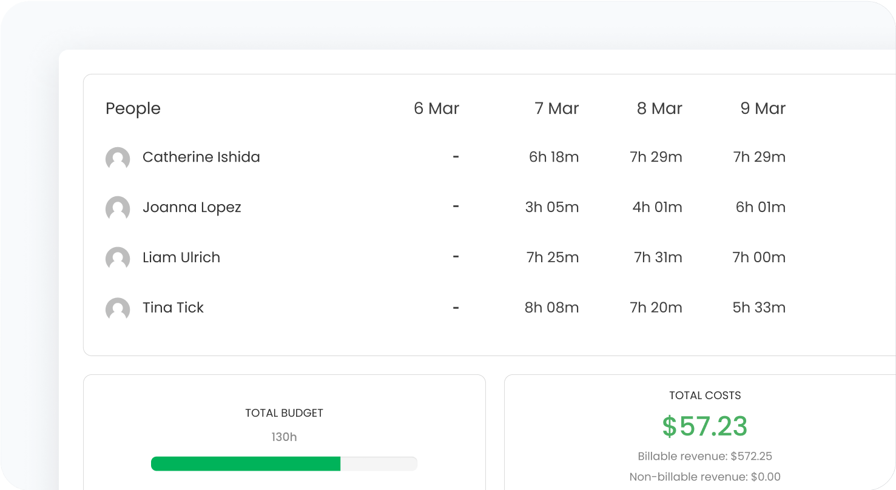Click Liam Ulrich's 7h 00m entry
896x490 pixels.
click(759, 257)
